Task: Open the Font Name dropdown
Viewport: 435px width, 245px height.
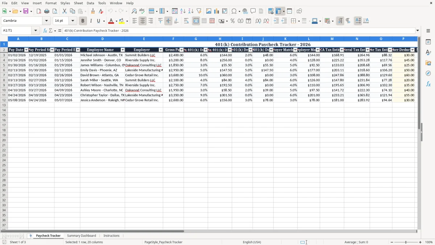Action: pyautogui.click(x=46, y=21)
